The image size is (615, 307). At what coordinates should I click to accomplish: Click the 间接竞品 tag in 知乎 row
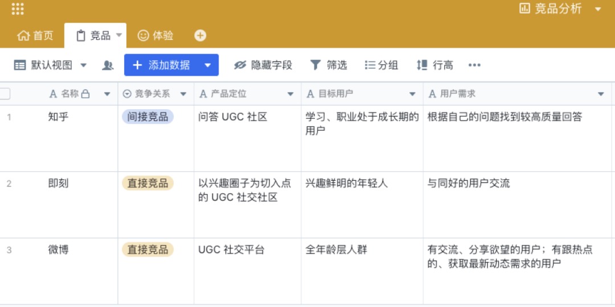point(147,117)
